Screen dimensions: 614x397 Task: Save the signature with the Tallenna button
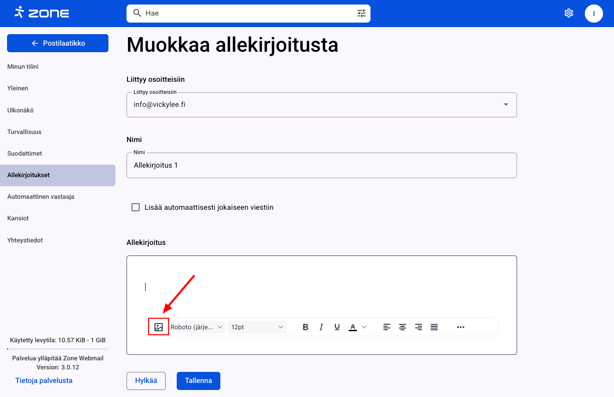[x=198, y=381]
